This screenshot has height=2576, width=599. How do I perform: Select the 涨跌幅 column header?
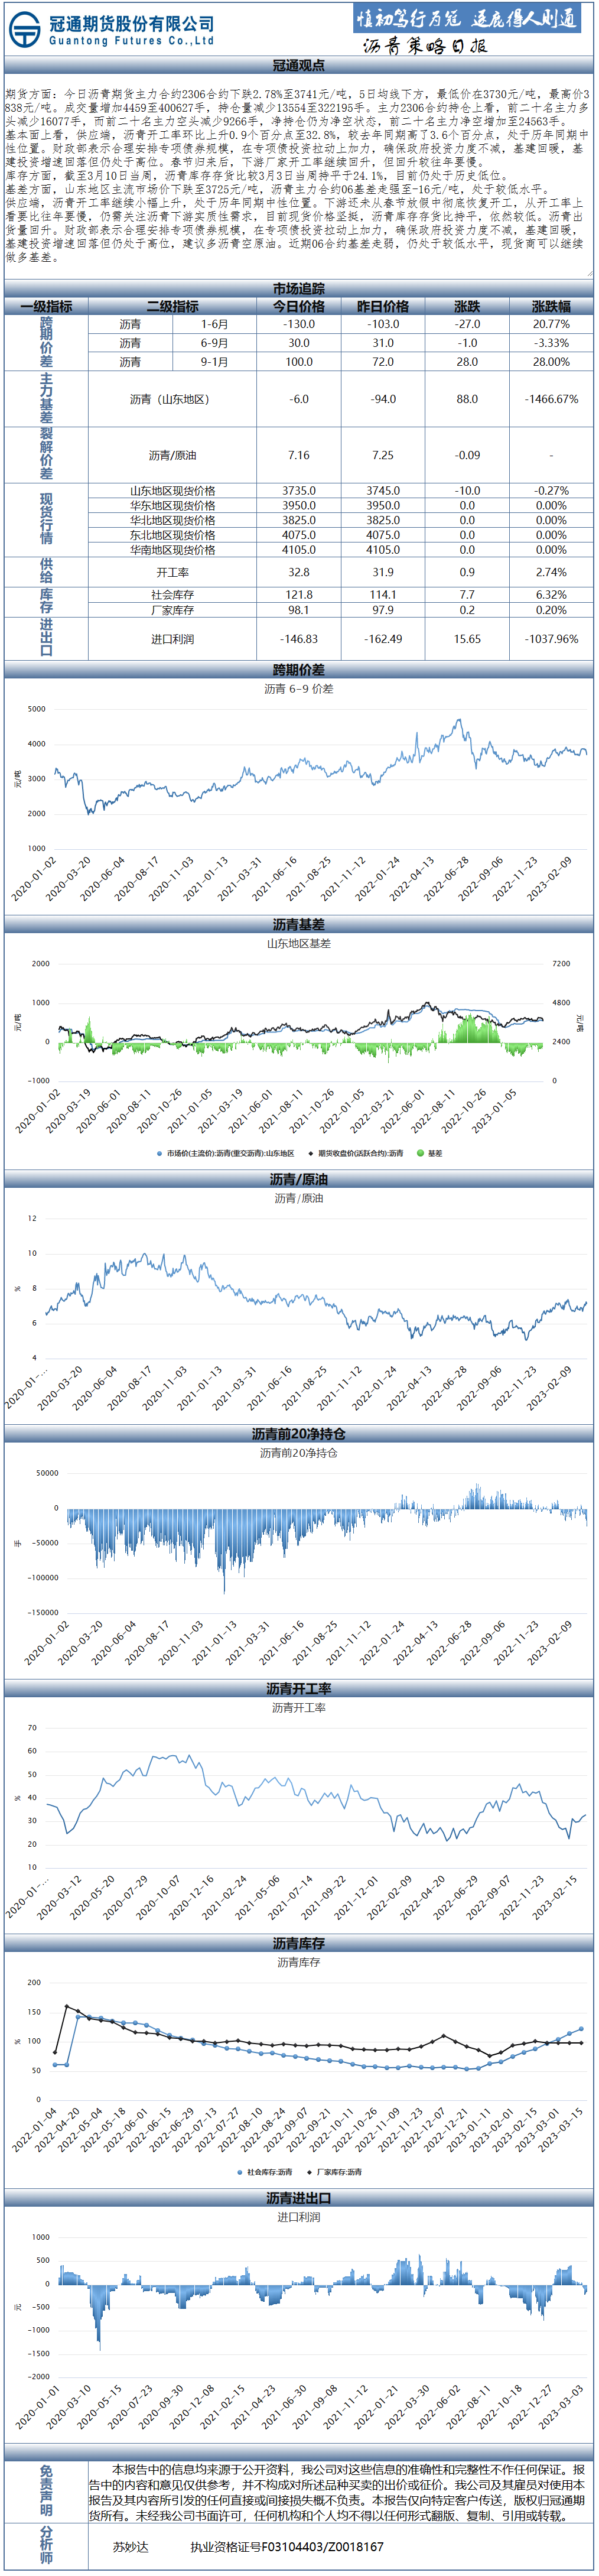coord(550,306)
